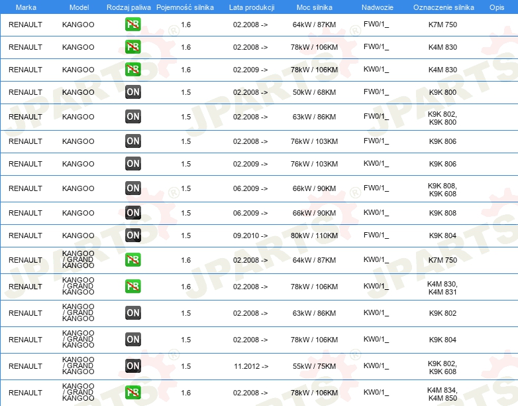The height and width of the screenshot is (406, 518).
Task: Select the production date 09.2010 ->
Action: [250, 236]
